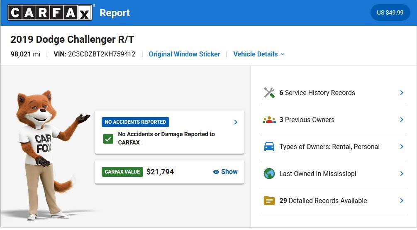Open Detailed Records Available chevron
417x230 pixels.
[402, 201]
